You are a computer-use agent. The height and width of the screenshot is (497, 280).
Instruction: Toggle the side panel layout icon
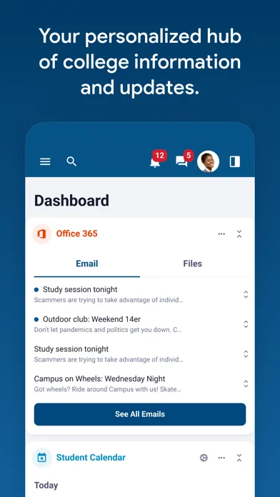pos(235,161)
